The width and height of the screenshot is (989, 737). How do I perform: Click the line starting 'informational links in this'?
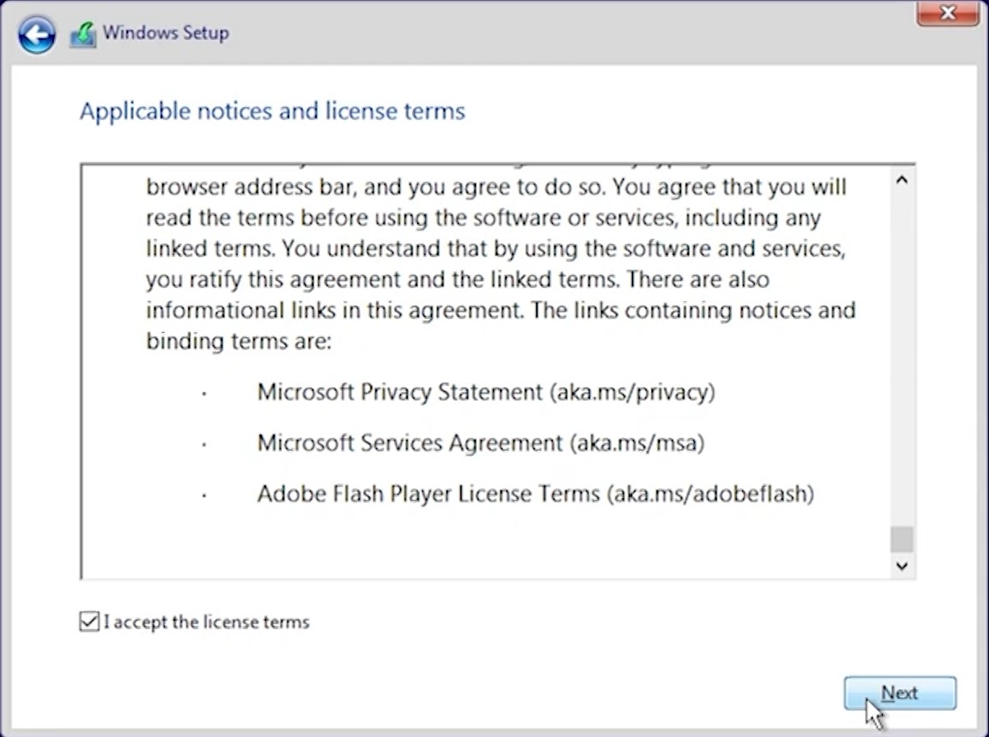(x=501, y=311)
